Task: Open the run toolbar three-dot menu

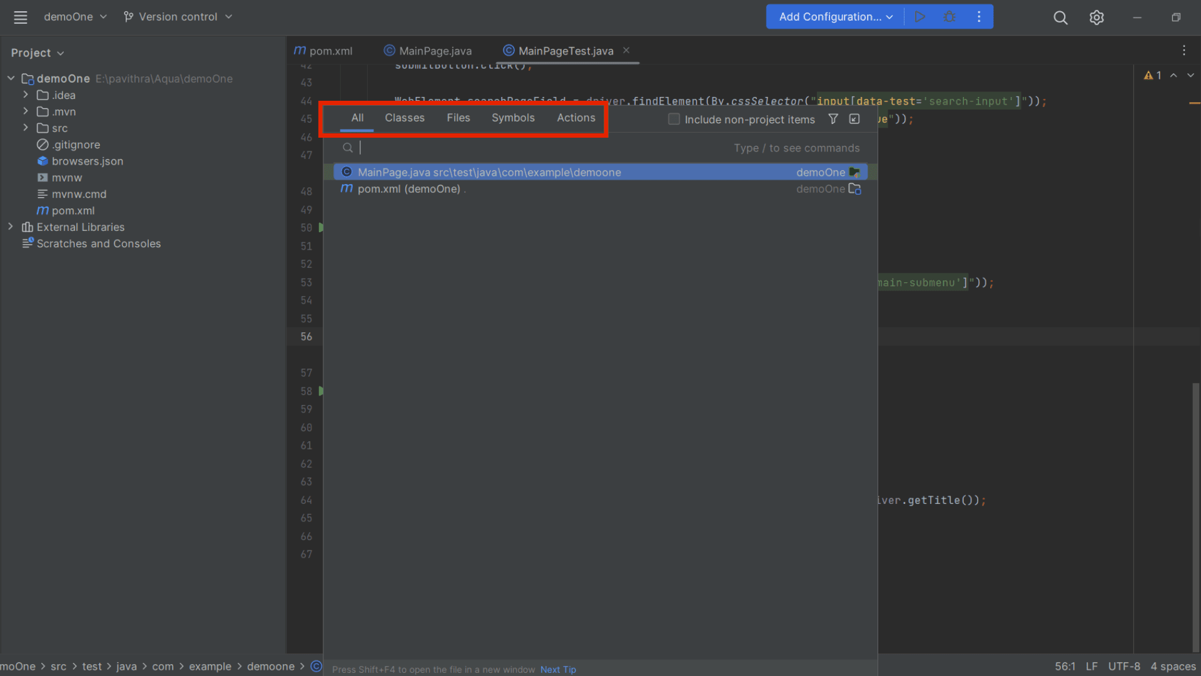Action: click(x=979, y=17)
